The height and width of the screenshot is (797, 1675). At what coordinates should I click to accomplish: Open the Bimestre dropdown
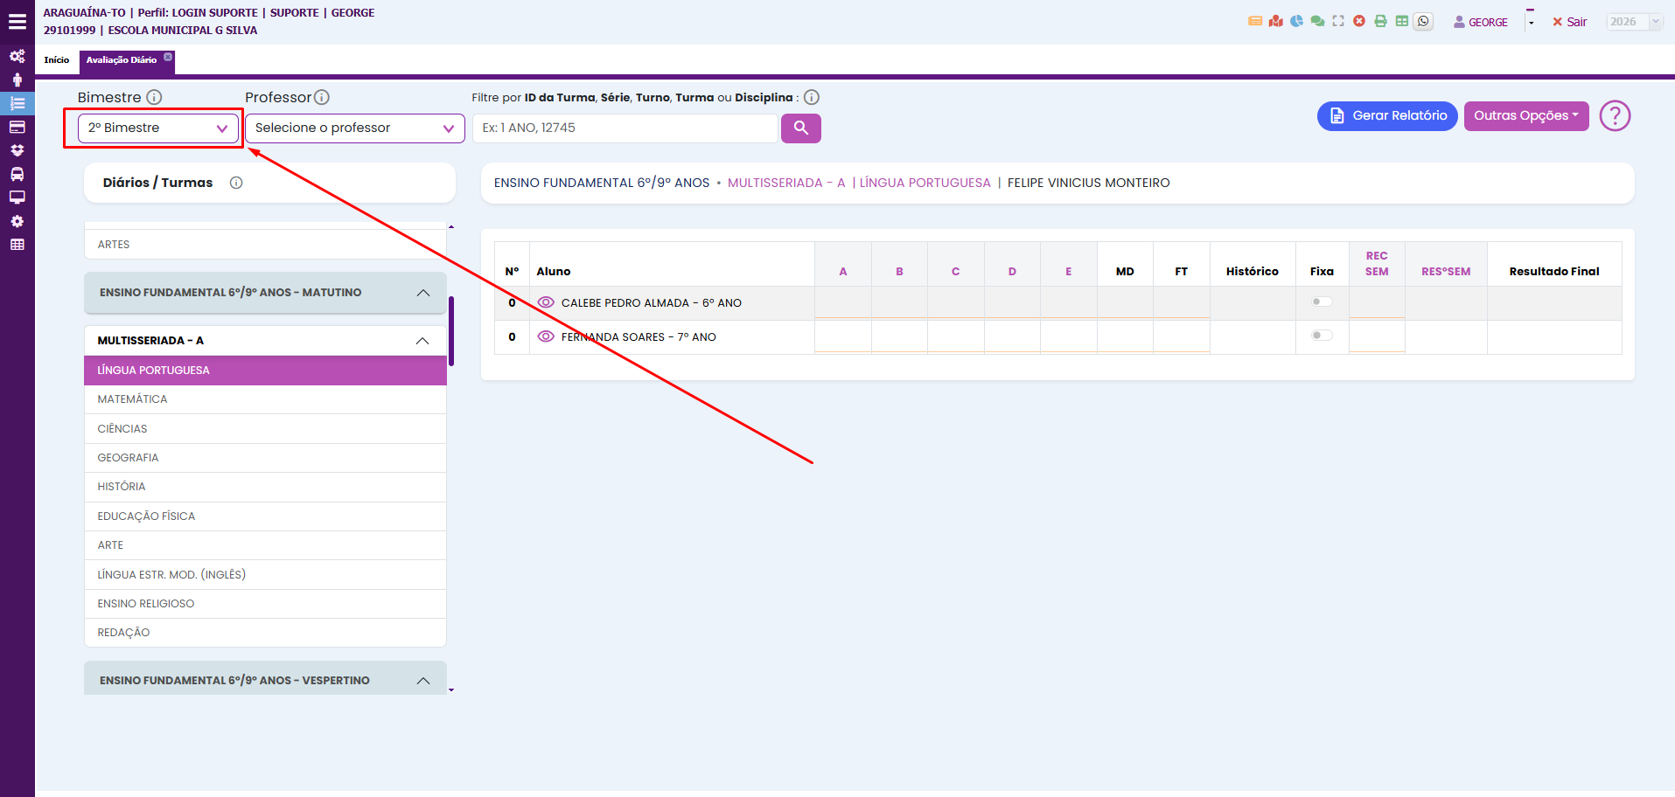click(x=157, y=128)
